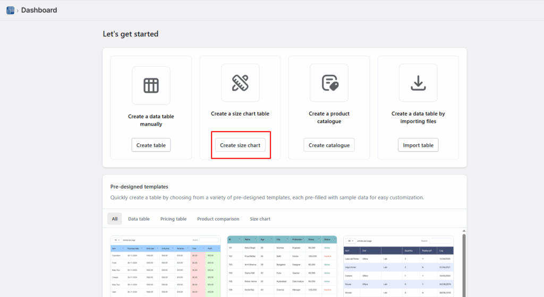The width and height of the screenshot is (544, 297).
Task: Show the Product comparison templates tab
Action: pos(218,219)
